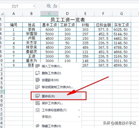Choose 移动或复制工作表(M) menu entry

57,87
